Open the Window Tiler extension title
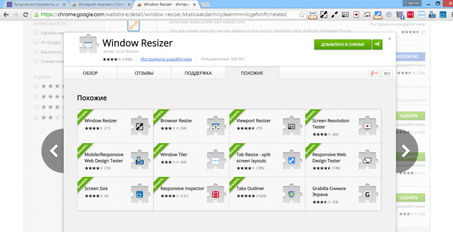 click(x=173, y=154)
